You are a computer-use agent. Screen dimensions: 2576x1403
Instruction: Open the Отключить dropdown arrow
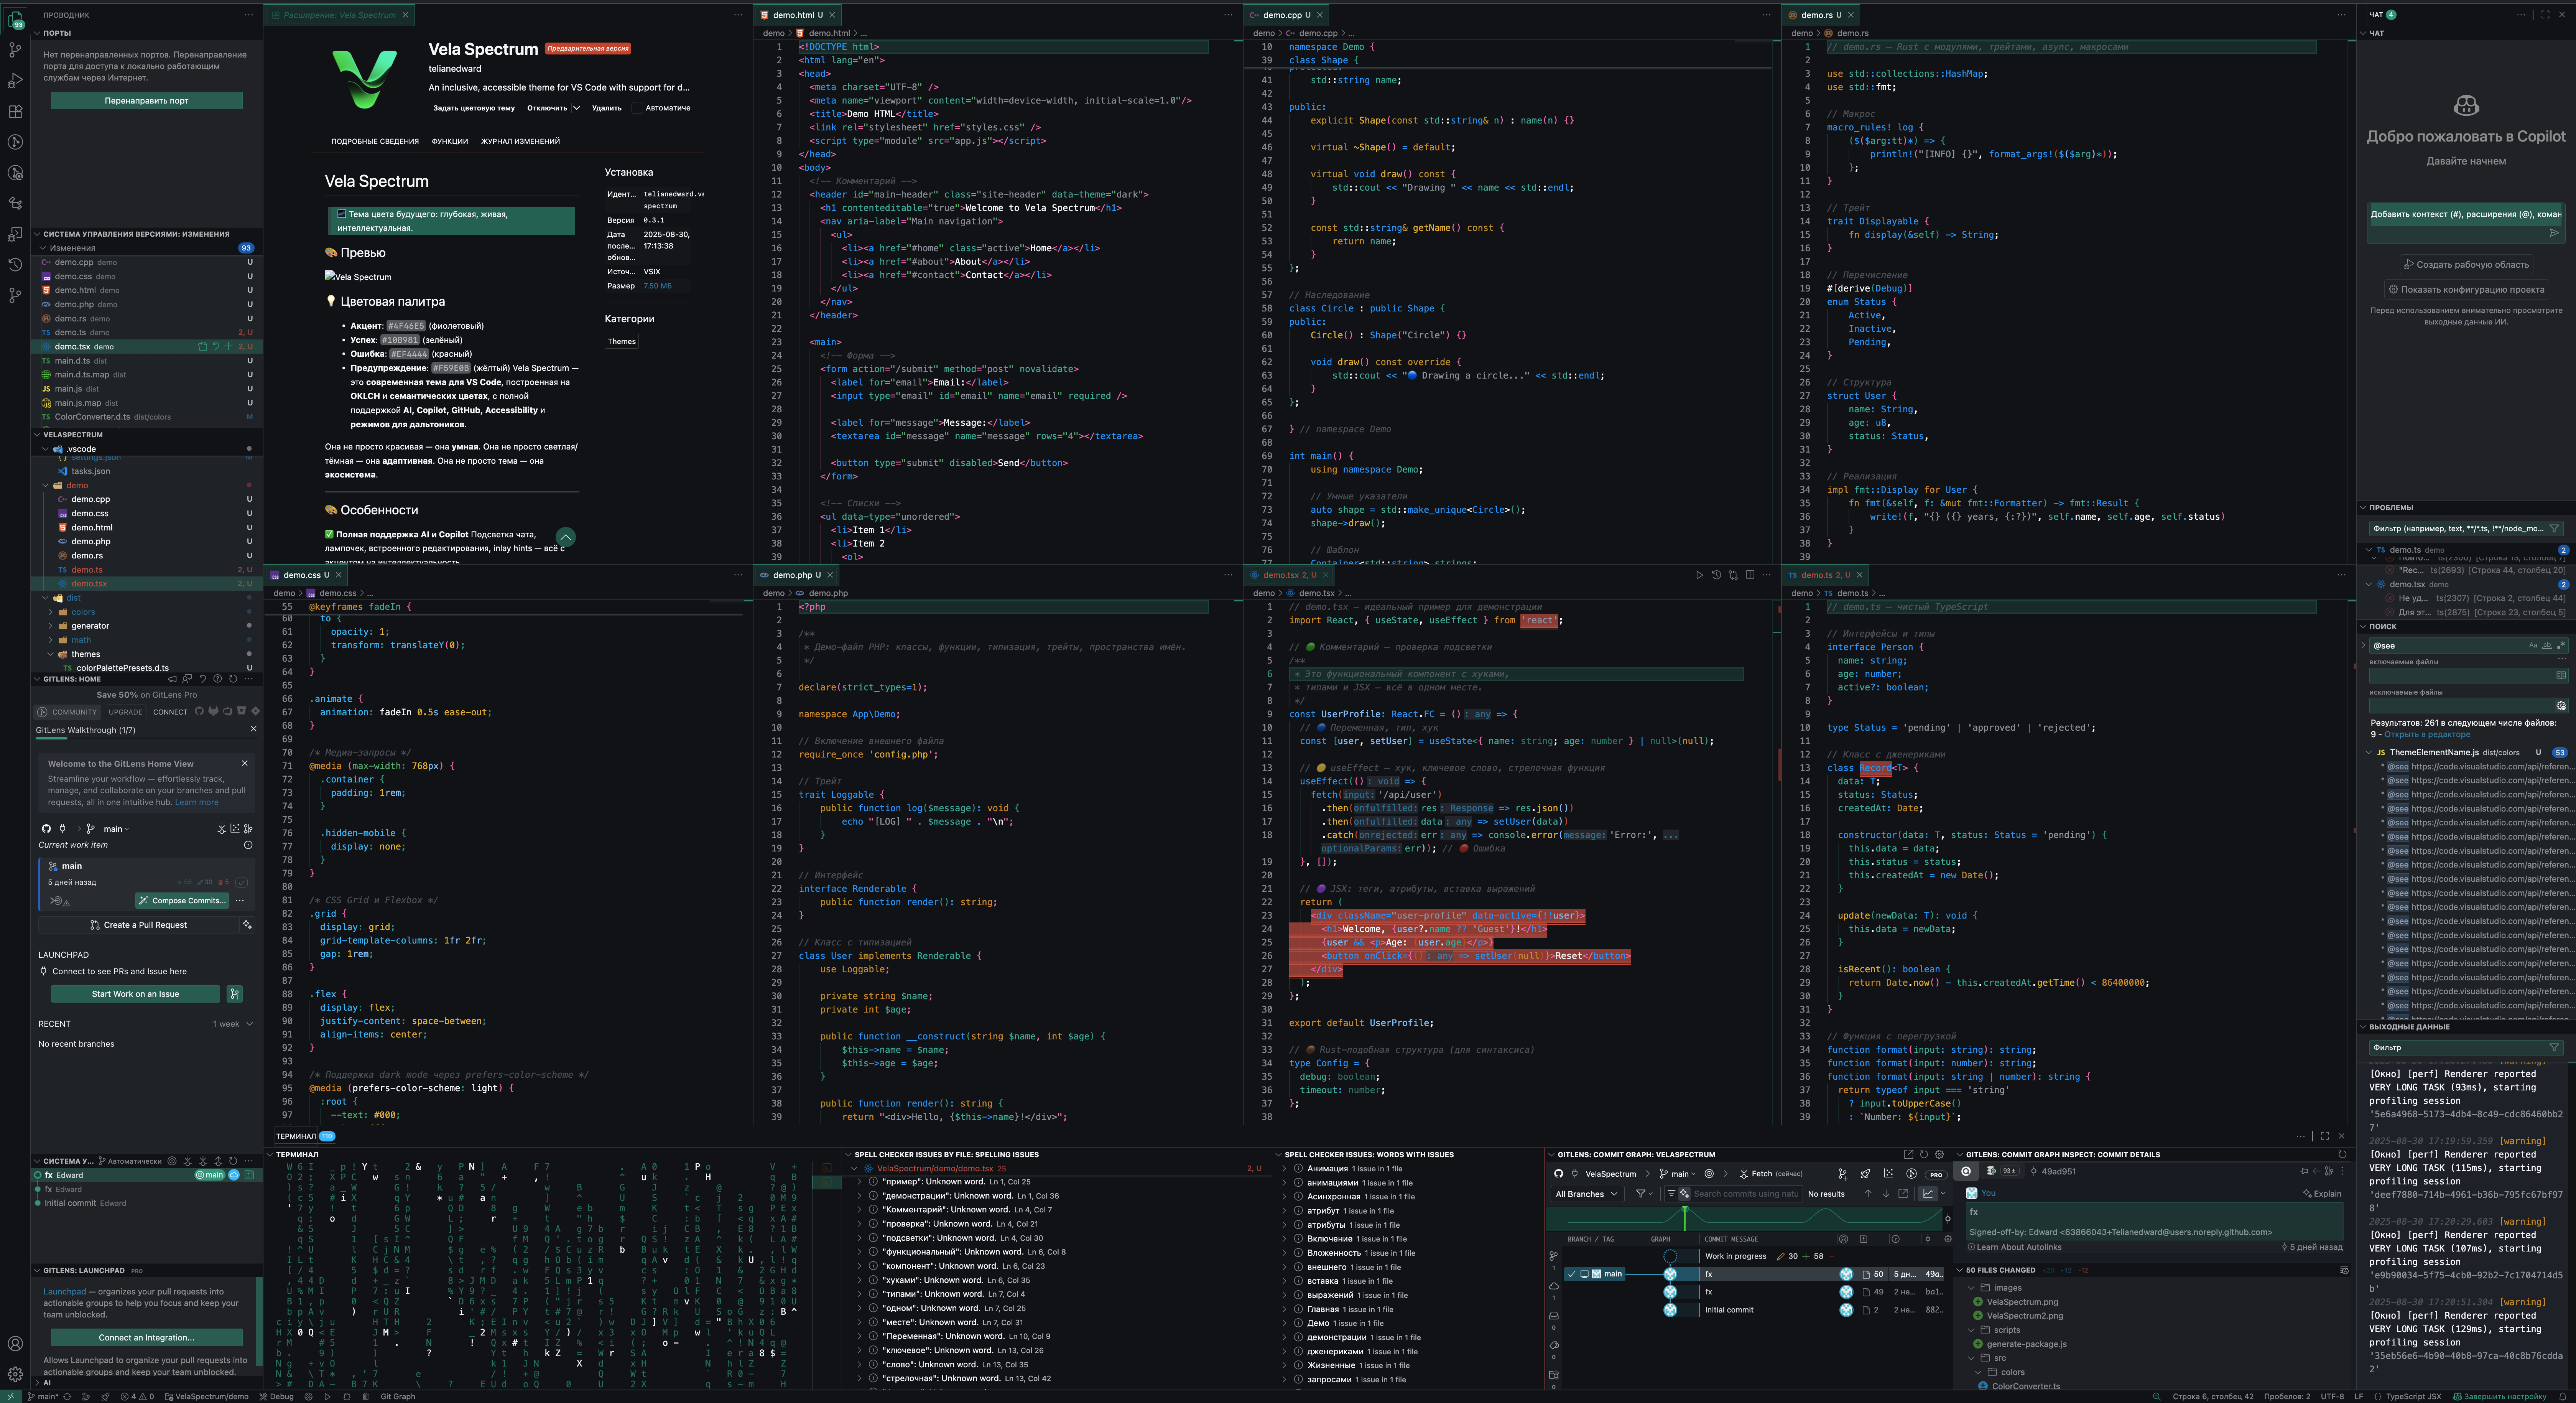tap(577, 108)
